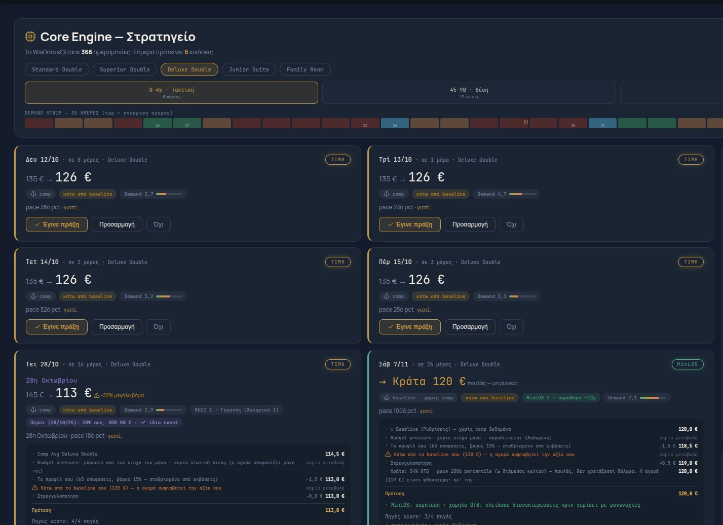Click the flag marker in the demand strip

tap(525, 122)
